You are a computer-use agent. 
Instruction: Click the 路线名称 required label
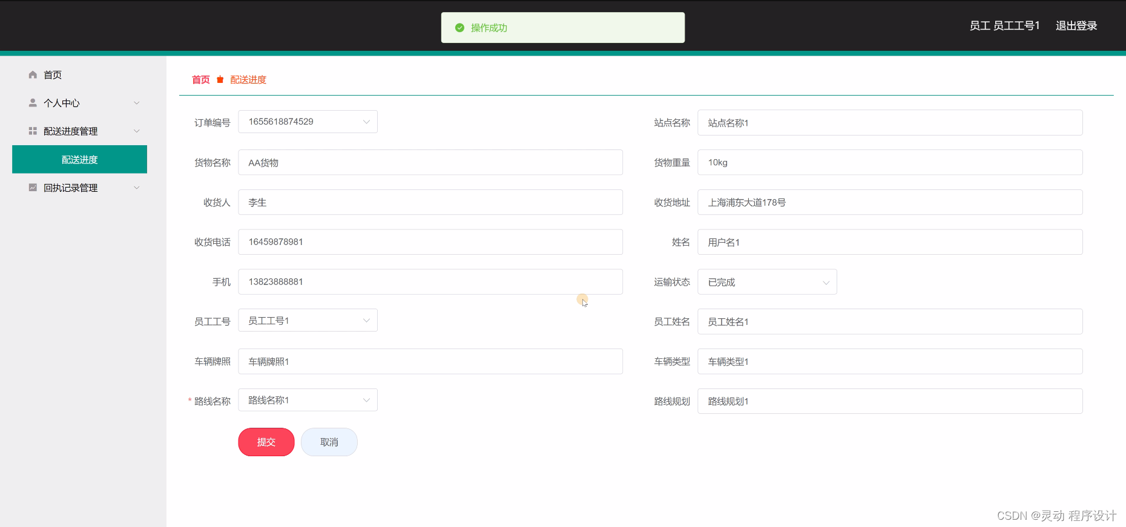pos(209,401)
